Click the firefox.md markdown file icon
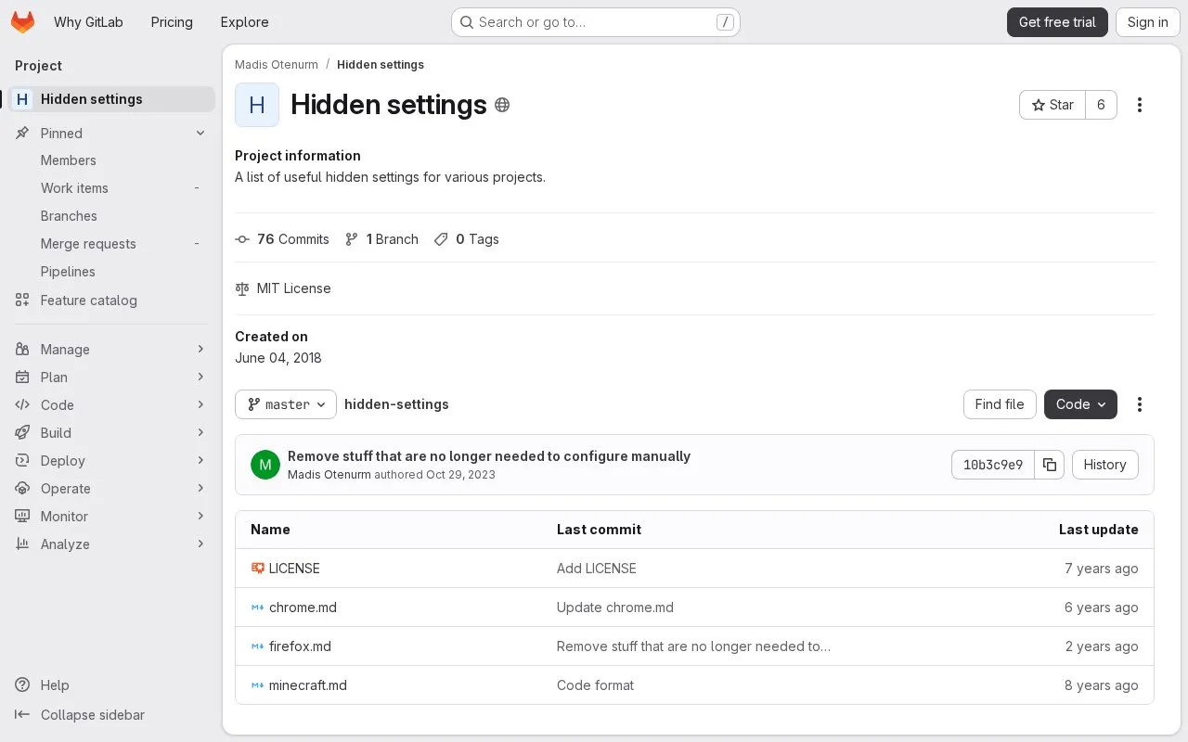1188x742 pixels. coord(258,646)
